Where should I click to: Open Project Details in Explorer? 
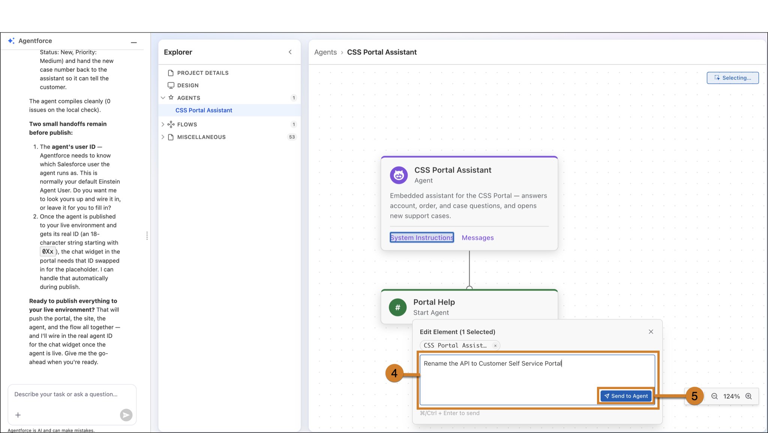tap(202, 73)
